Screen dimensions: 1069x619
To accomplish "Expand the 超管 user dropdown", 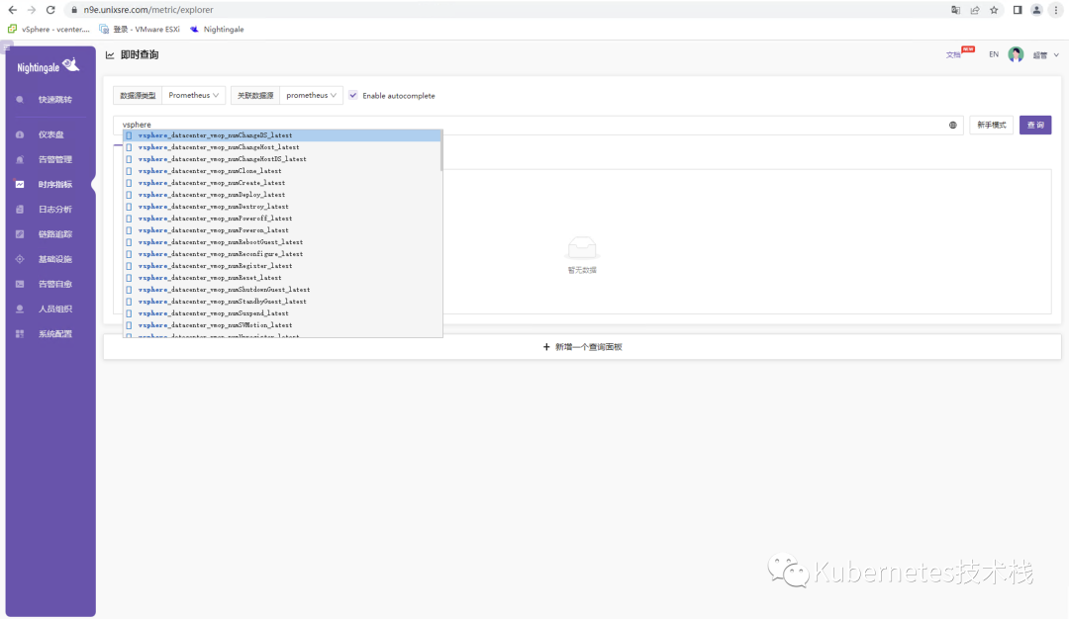I will pos(1046,55).
